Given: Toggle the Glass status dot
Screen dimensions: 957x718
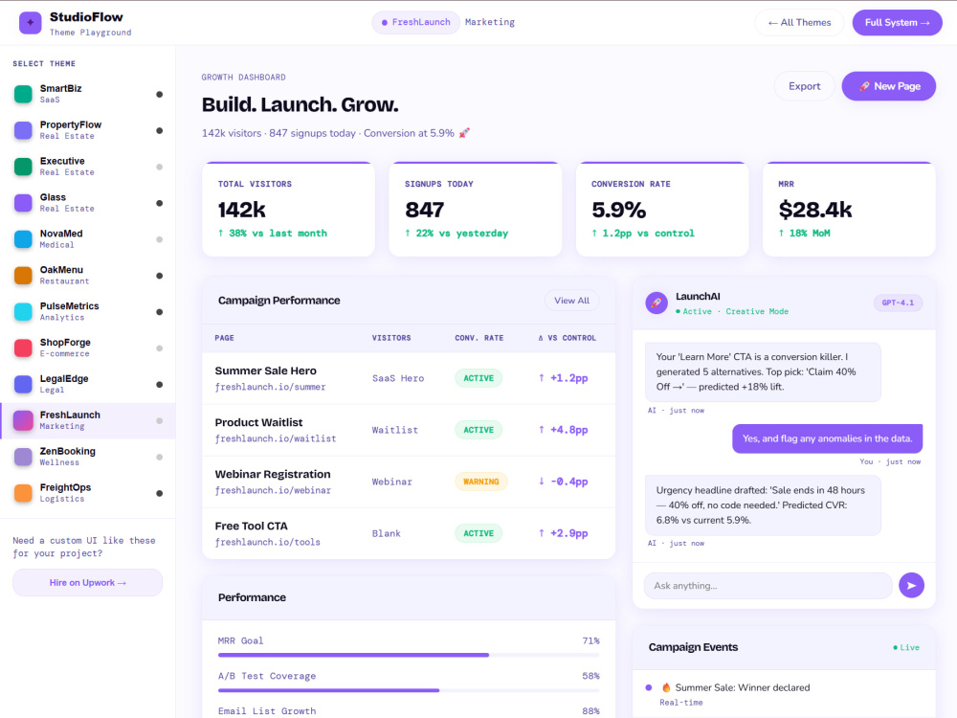Looking at the screenshot, I should (x=159, y=203).
